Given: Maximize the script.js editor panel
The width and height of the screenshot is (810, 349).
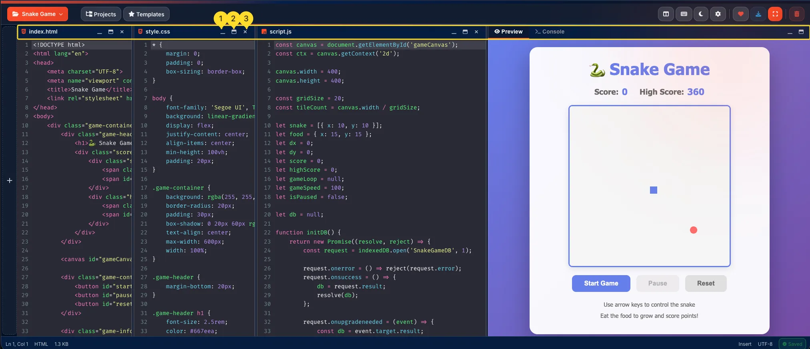Looking at the screenshot, I should pyautogui.click(x=465, y=32).
